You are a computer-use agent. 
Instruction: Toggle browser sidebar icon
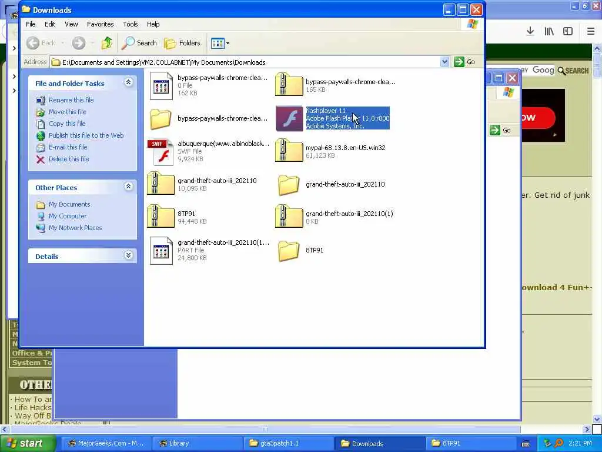pos(568,31)
